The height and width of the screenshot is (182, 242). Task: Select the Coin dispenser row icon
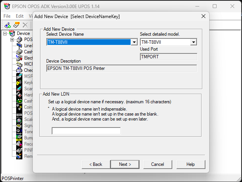[x=19, y=107]
